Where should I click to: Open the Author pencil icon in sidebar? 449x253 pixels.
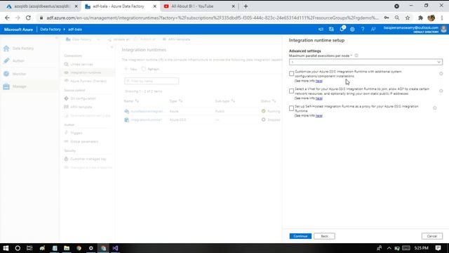[x=6, y=60]
